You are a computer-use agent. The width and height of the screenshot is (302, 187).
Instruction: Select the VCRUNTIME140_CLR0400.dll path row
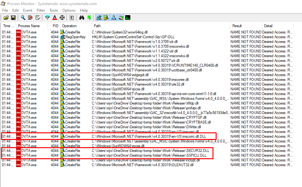(155, 65)
